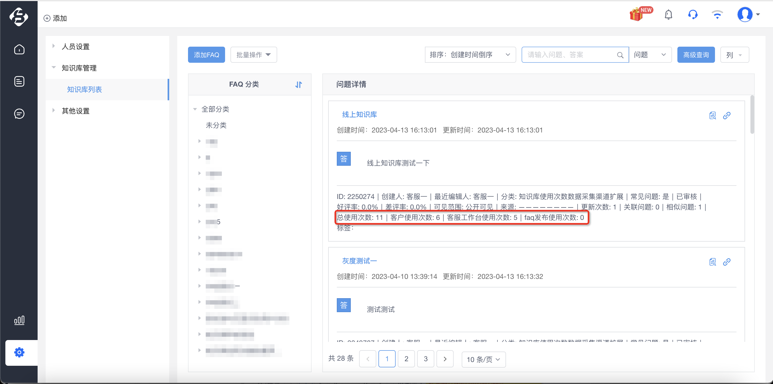Open the 排序 创建时间倒序 dropdown
The height and width of the screenshot is (384, 773).
click(470, 55)
